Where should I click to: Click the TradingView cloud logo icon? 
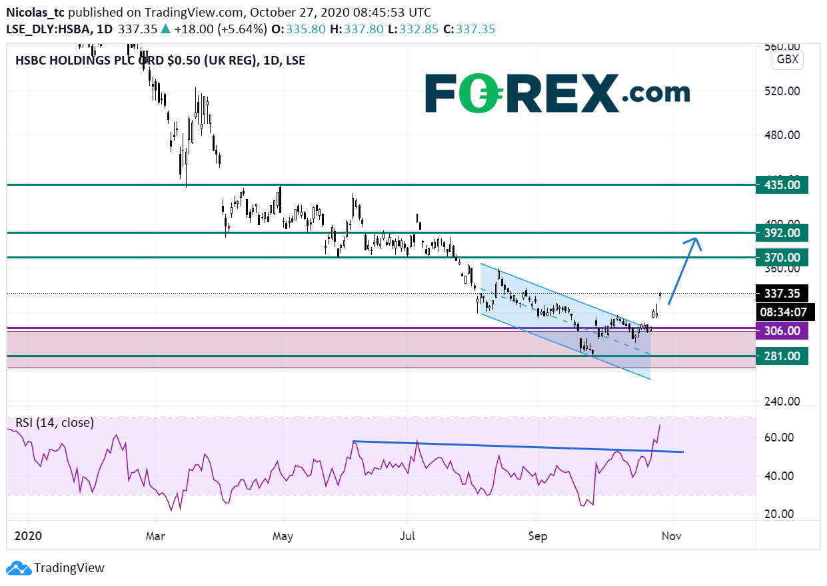[x=19, y=568]
